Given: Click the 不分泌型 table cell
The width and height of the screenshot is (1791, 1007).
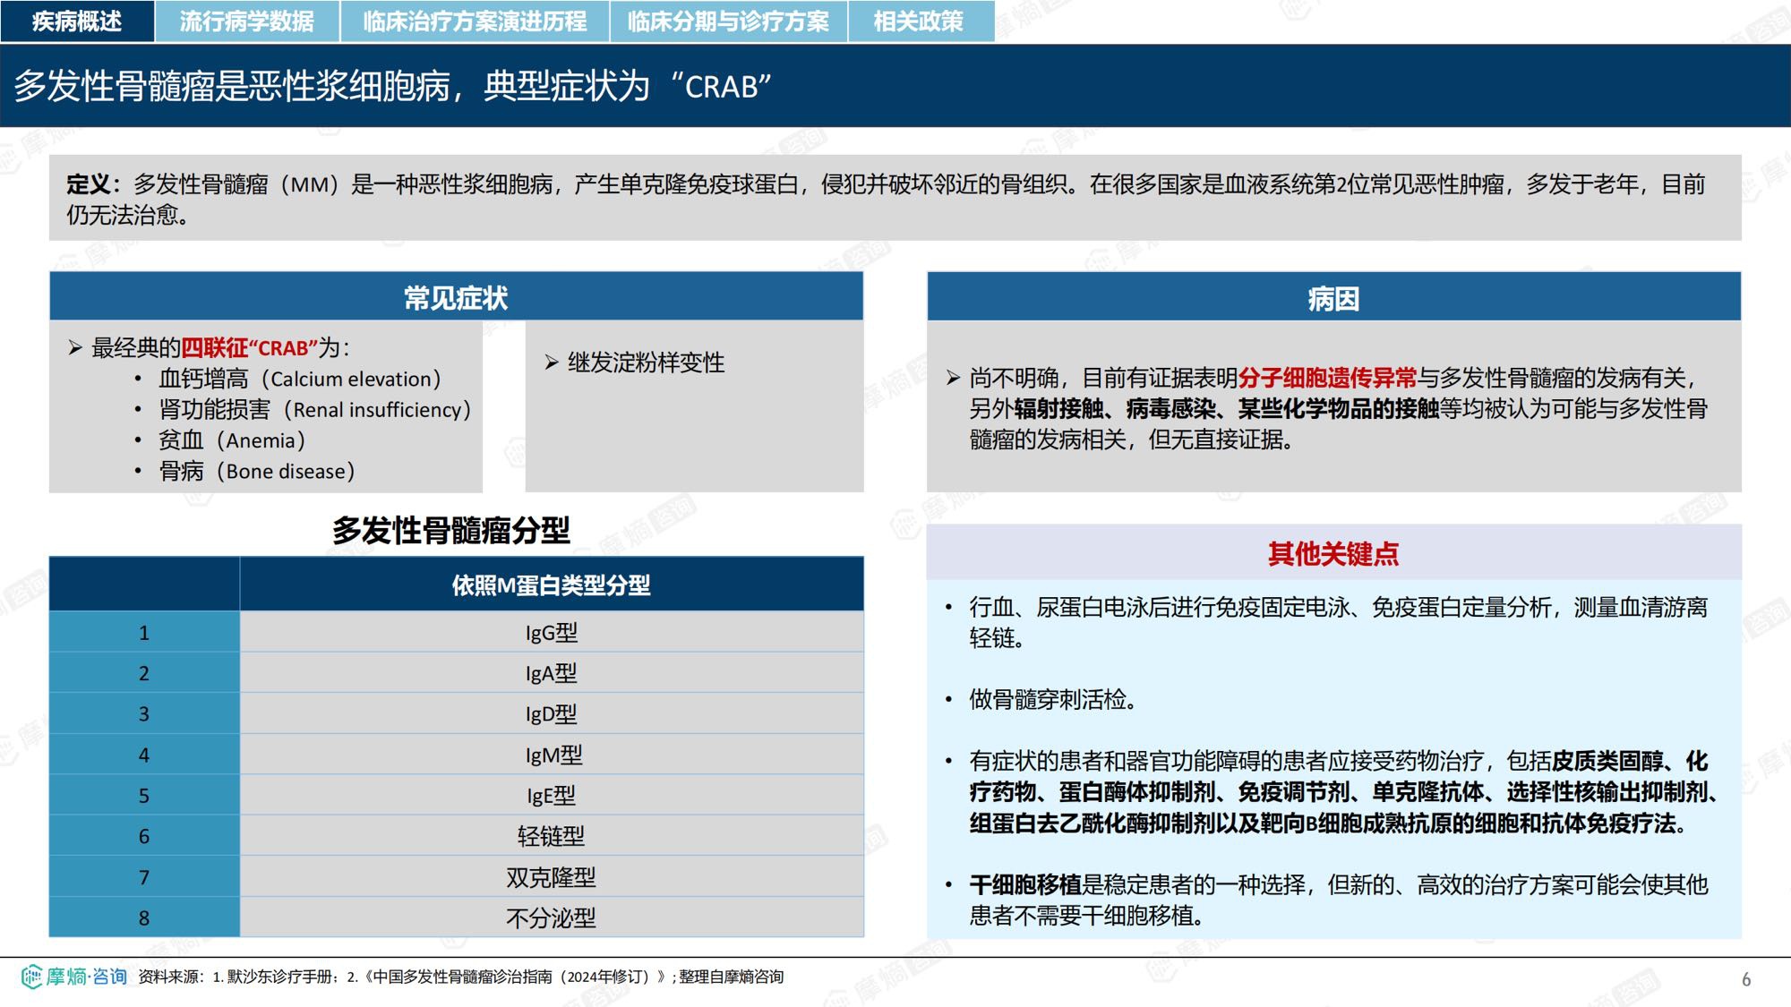Looking at the screenshot, I should click(x=551, y=917).
